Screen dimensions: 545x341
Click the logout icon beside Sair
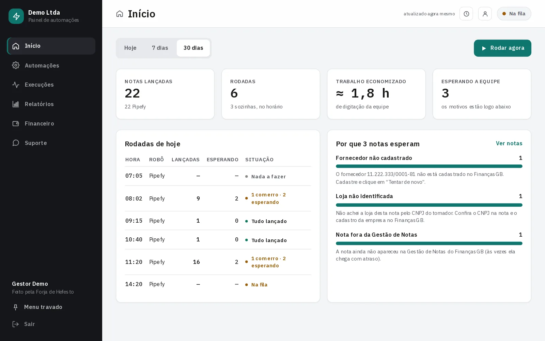(15, 324)
